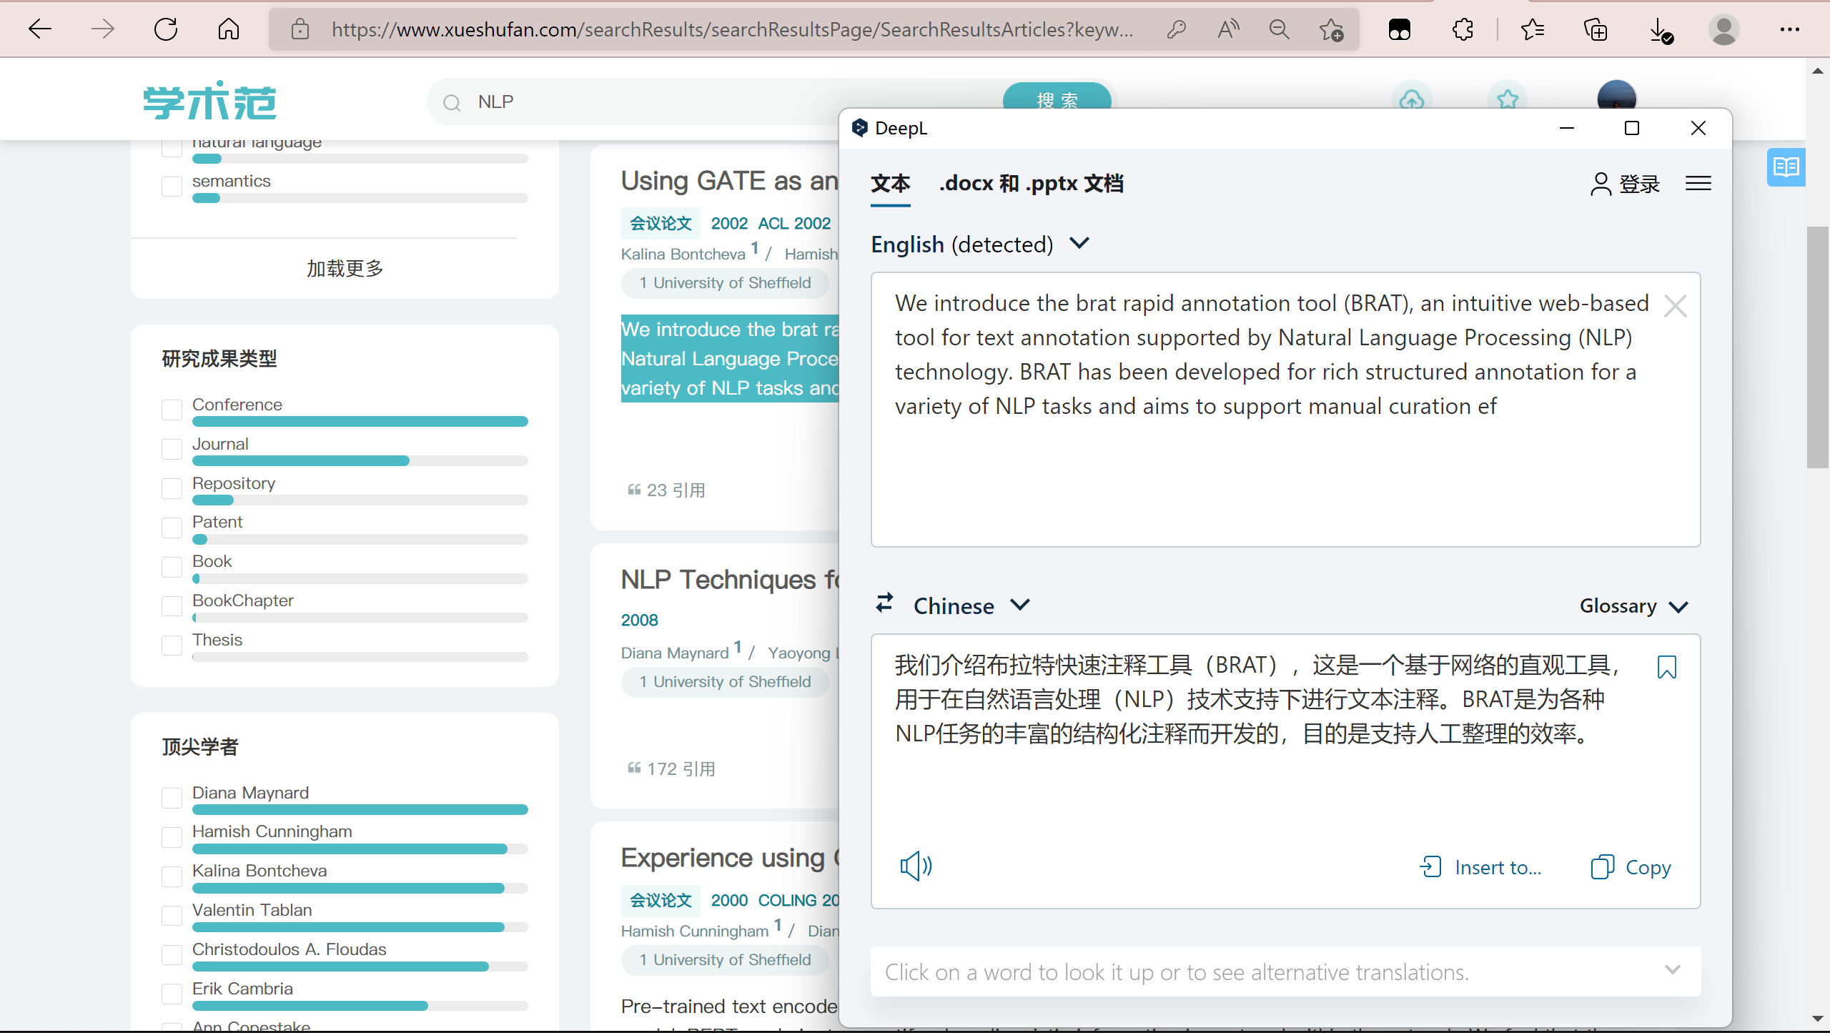
Task: Open author Kalina Bontcheva link in results
Action: pyautogui.click(x=683, y=254)
